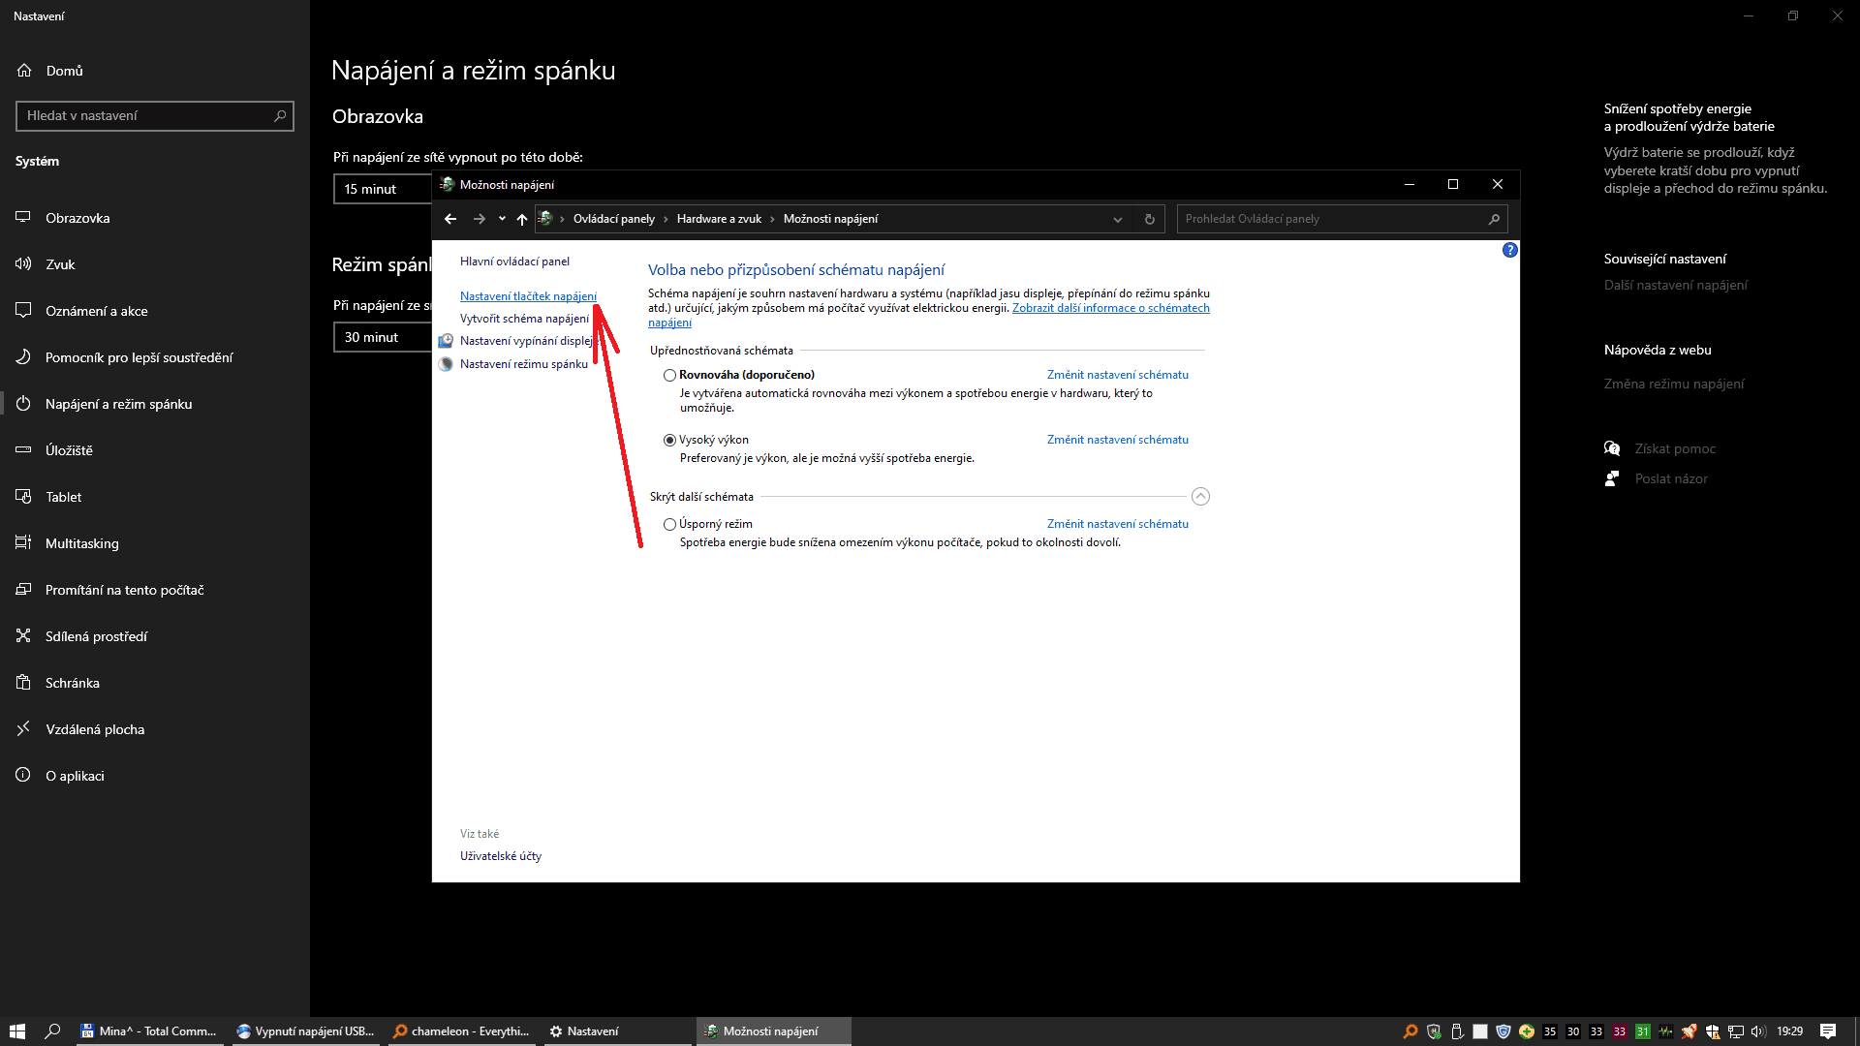Open the blue help question mark icon

tap(1509, 250)
